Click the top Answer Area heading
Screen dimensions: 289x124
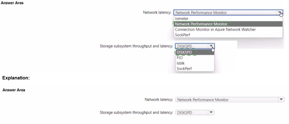[x=13, y=3]
